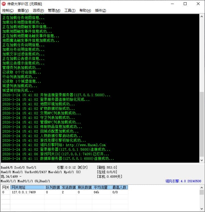Click the 加载文字过滤信息成功 log line
Screen dimensions: 205x212
[x=23, y=54]
